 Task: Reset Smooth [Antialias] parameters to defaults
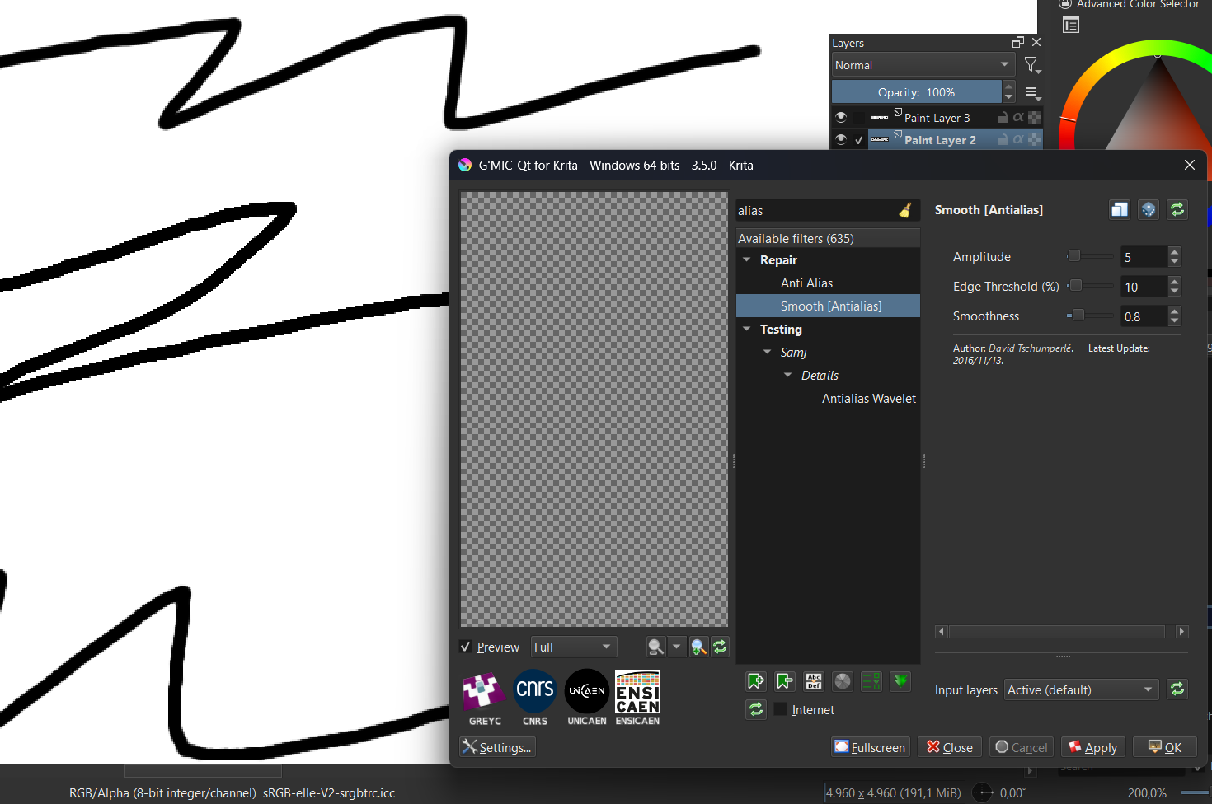click(x=1177, y=210)
